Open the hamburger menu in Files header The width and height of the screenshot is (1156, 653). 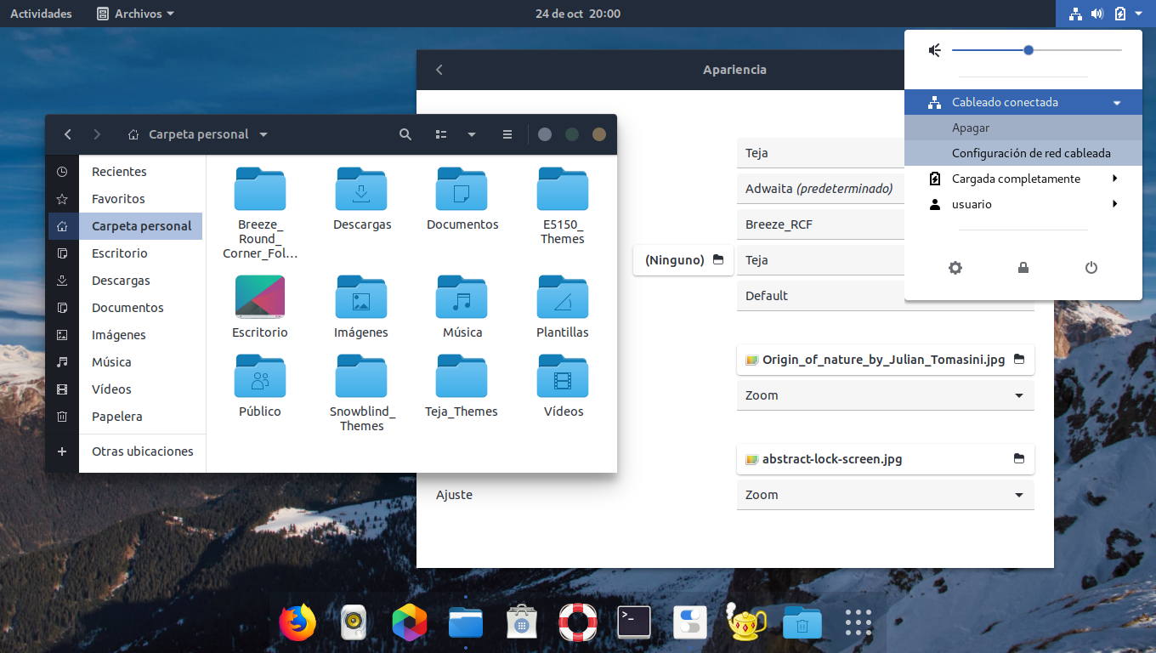pos(507,134)
